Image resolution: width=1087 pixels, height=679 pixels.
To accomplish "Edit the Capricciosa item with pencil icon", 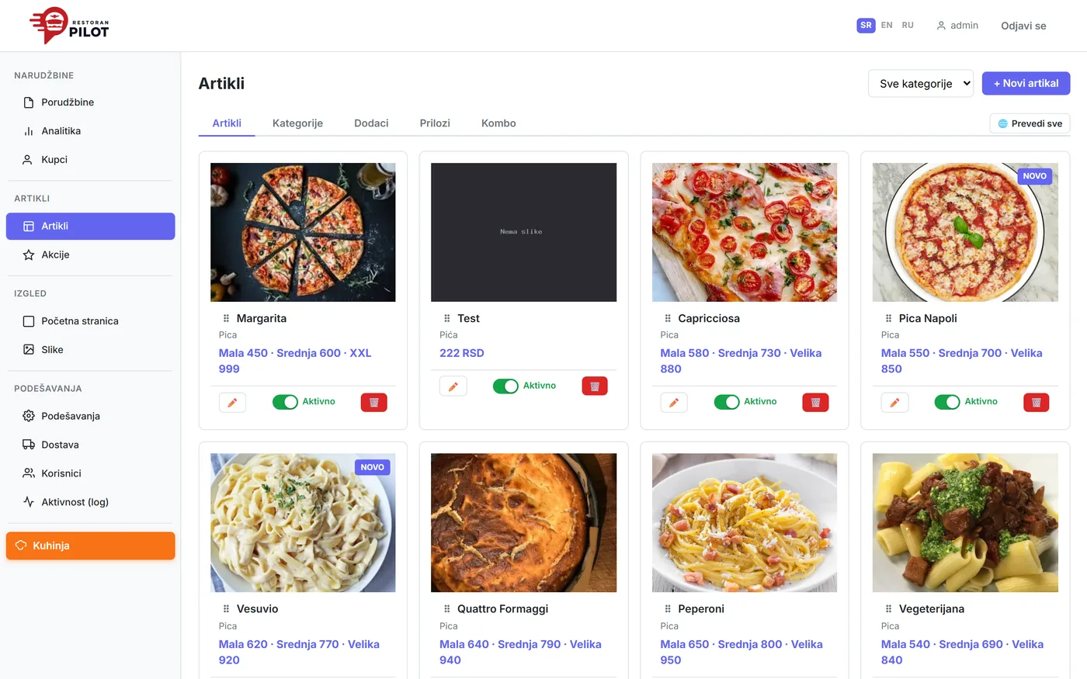I will tap(674, 402).
